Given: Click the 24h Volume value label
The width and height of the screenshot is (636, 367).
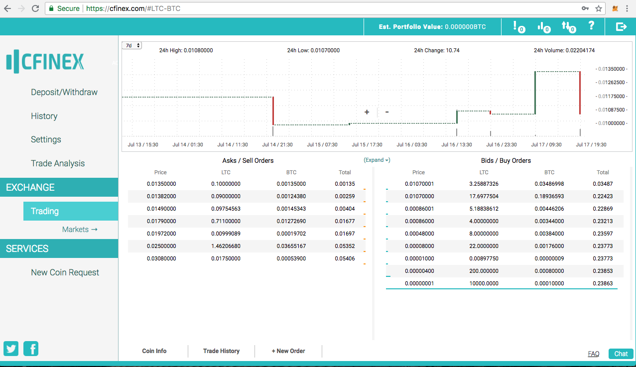Looking at the screenshot, I should pyautogui.click(x=564, y=50).
